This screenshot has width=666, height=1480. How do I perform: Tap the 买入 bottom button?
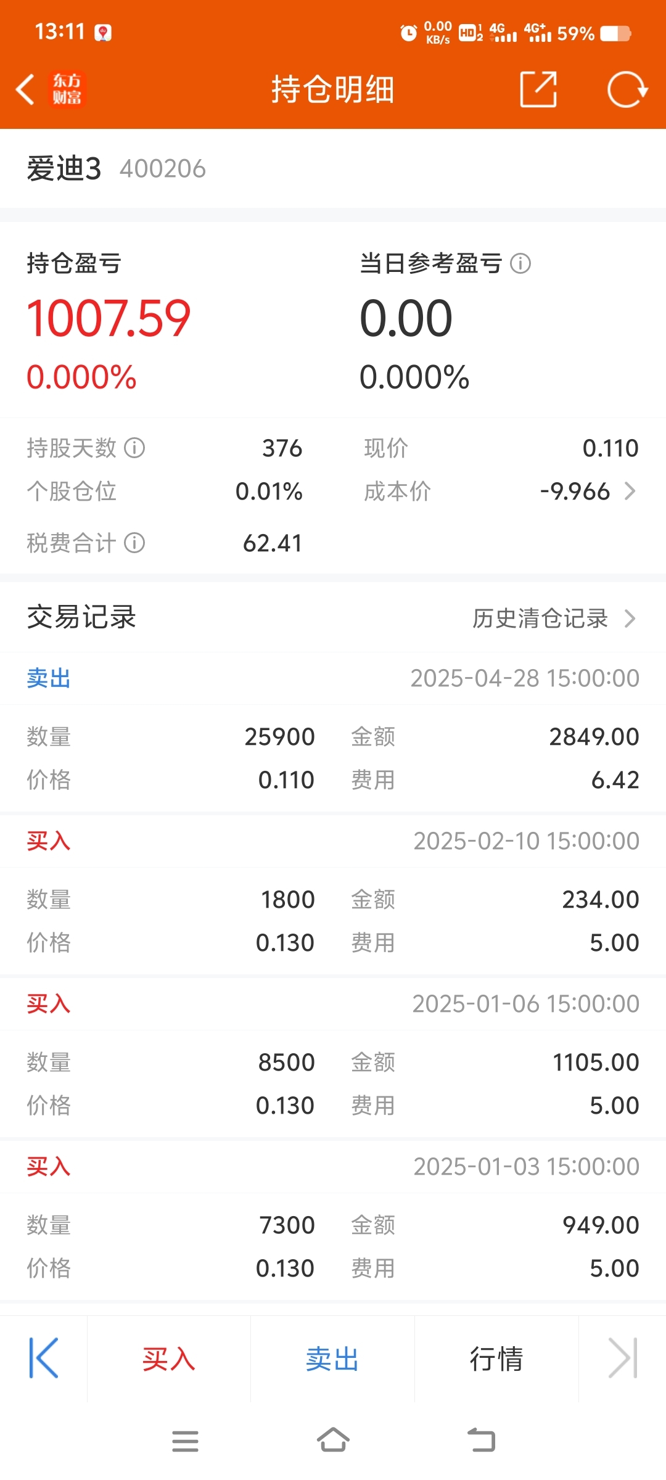[169, 1359]
